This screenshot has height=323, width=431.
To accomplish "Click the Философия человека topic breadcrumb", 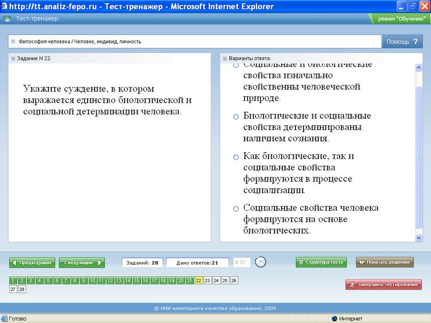I will pos(80,41).
